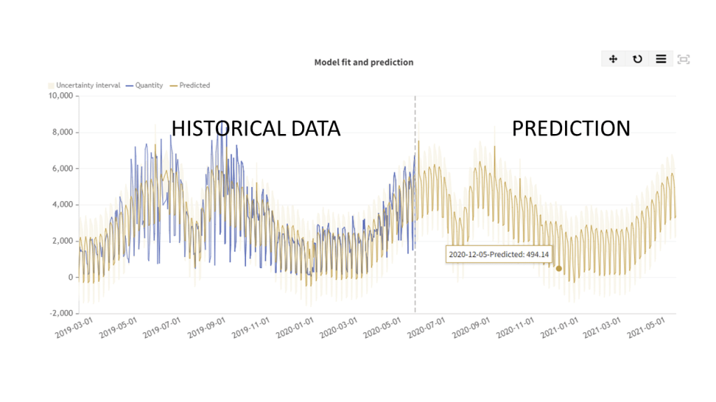
Task: Click the HISTORICAL DATA label
Action: (x=255, y=128)
